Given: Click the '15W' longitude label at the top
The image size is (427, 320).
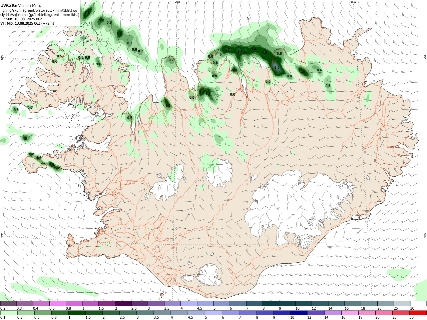Looking at the screenshot, I should tap(353, 2).
